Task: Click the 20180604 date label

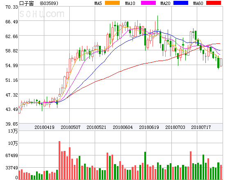Action: coord(123,127)
